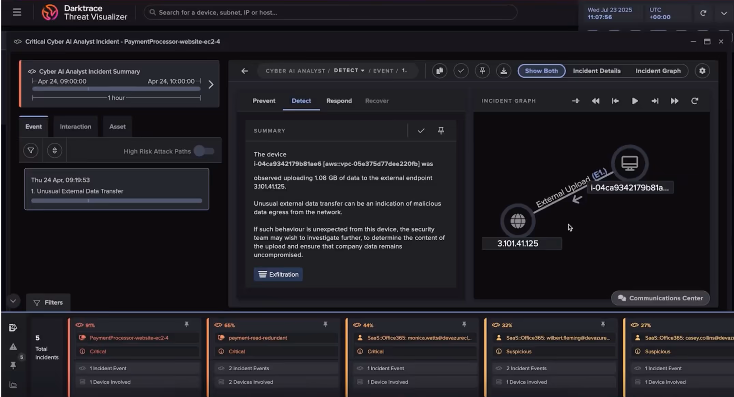The width and height of the screenshot is (734, 397).
Task: Acknowledge the incident with the toolbar checkmark
Action: pyautogui.click(x=461, y=71)
